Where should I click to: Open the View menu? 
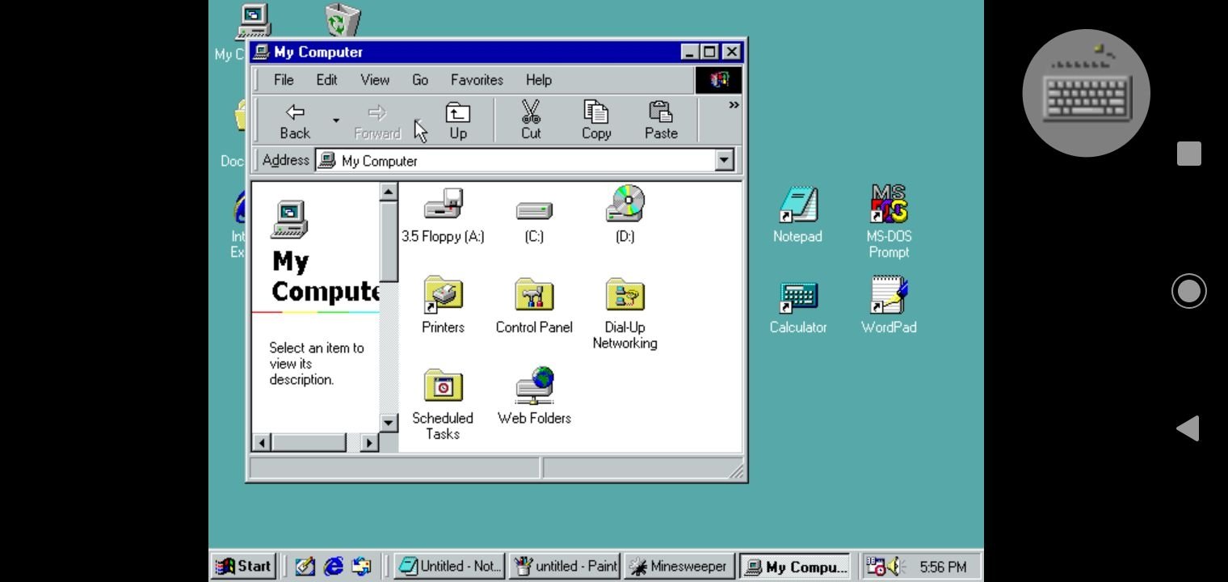(375, 80)
